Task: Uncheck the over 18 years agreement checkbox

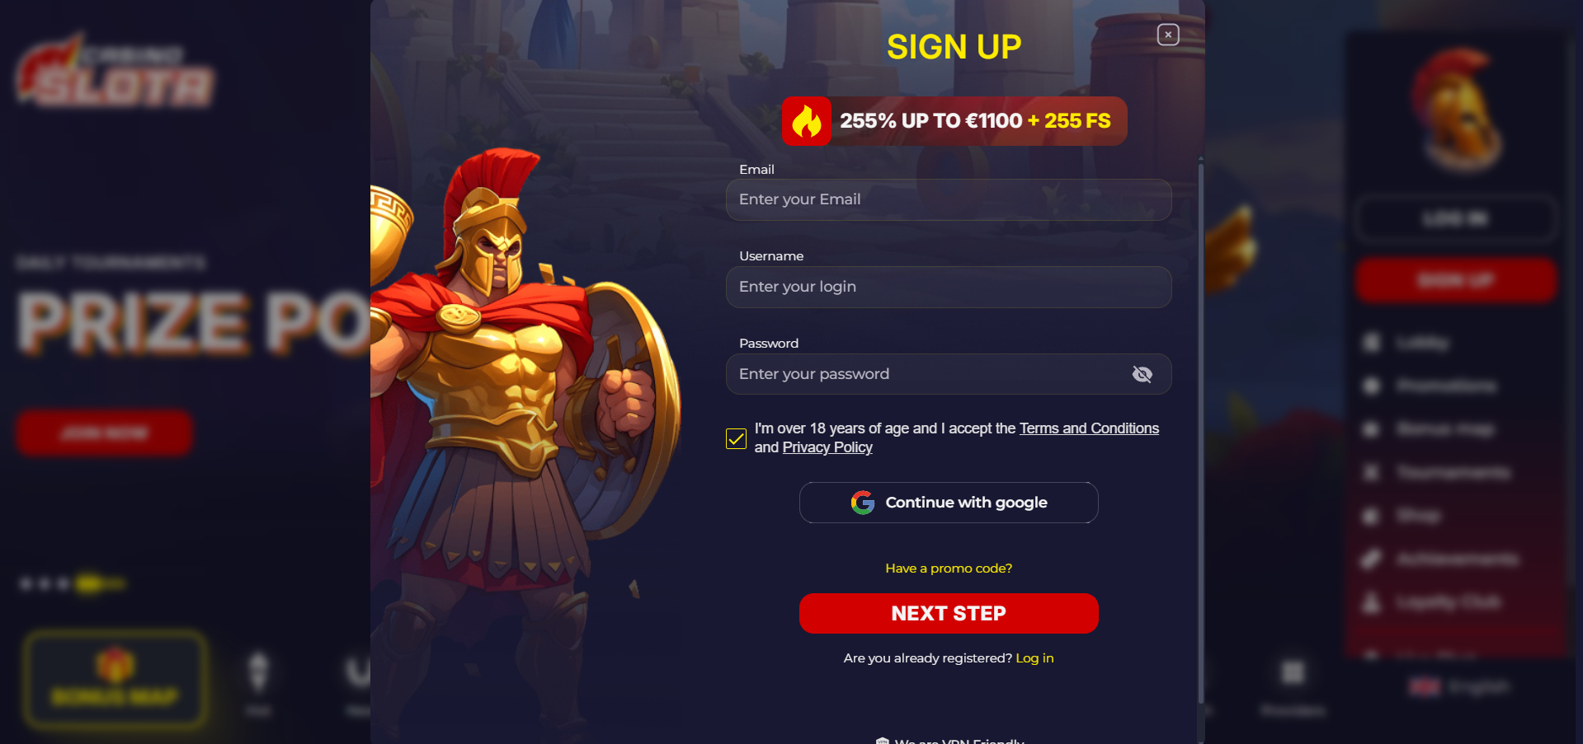Action: tap(736, 438)
